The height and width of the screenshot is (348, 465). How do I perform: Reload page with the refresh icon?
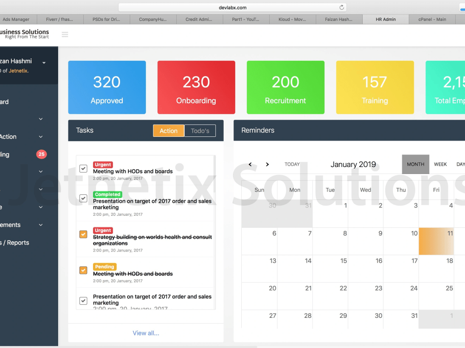click(x=342, y=7)
